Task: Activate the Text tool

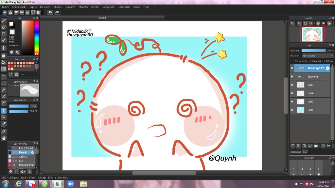Action: coord(3,111)
